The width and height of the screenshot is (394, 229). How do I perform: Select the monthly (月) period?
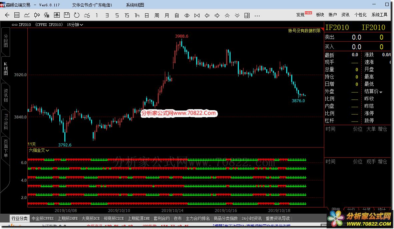pyautogui.click(x=167, y=15)
